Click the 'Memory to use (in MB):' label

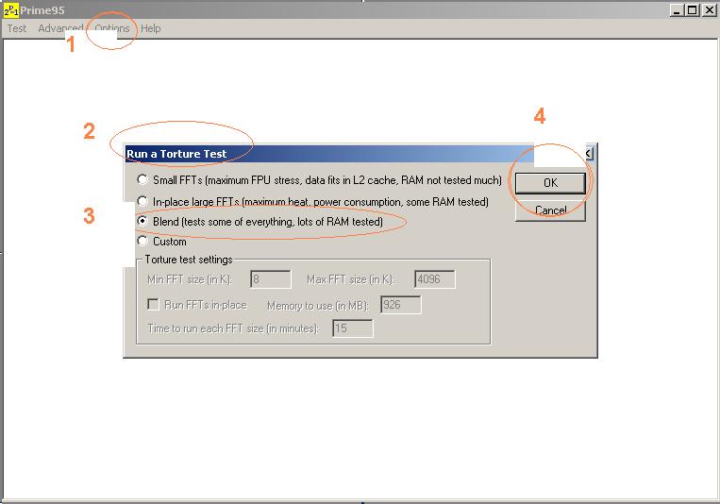pos(318,306)
